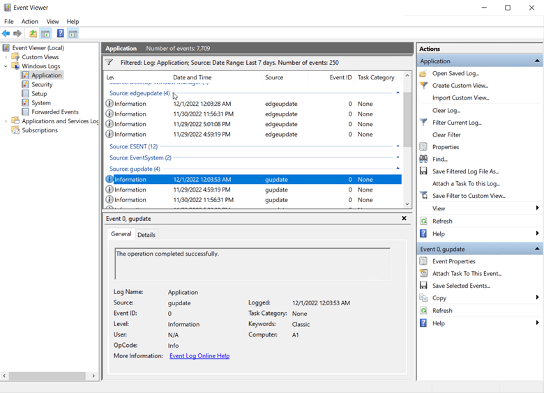Click the Save Filter to Custom View icon
Viewport: 544px width, 393px height.
click(423, 196)
